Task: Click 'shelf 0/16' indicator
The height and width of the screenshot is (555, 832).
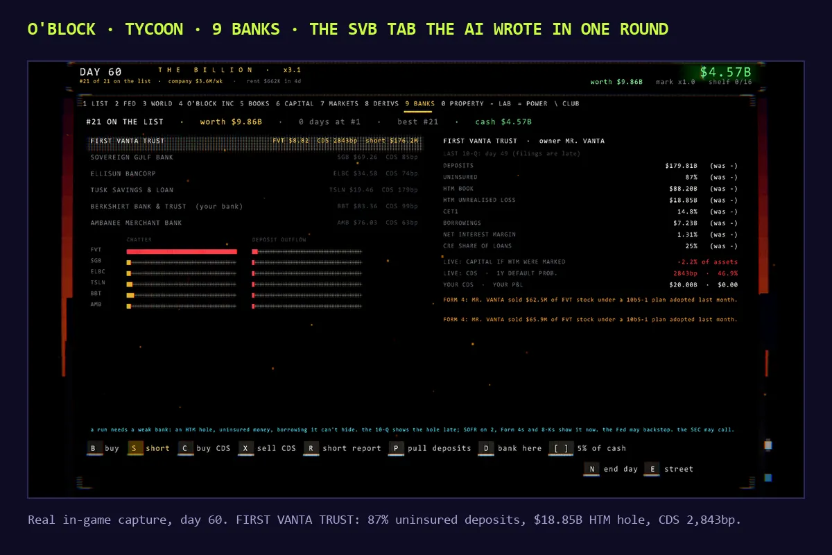Action: point(730,82)
